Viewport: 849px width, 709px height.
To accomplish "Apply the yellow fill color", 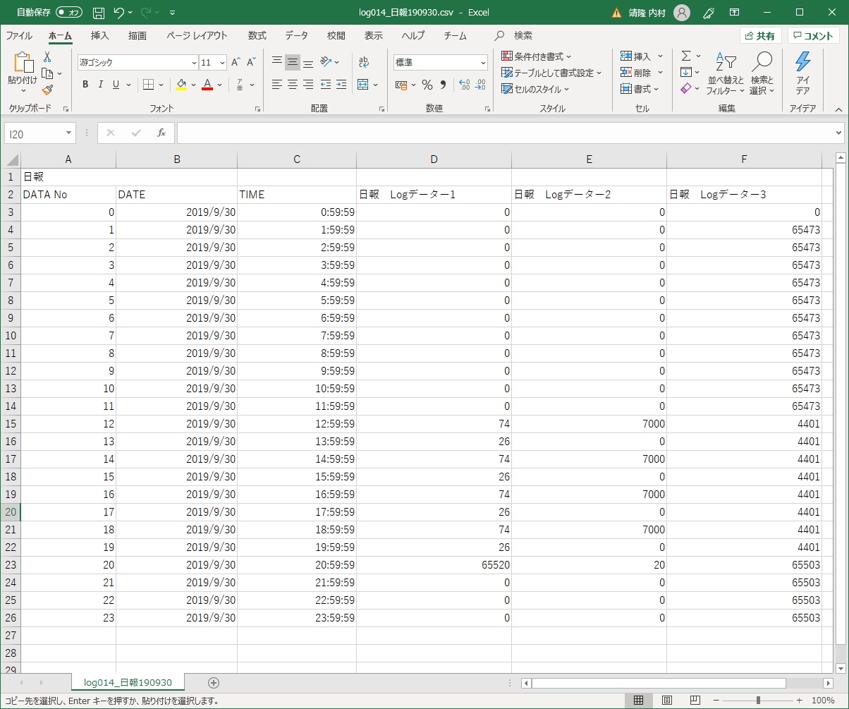I will tap(181, 85).
